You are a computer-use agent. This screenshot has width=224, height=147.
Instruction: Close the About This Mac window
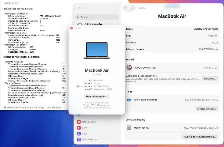tap(71, 28)
